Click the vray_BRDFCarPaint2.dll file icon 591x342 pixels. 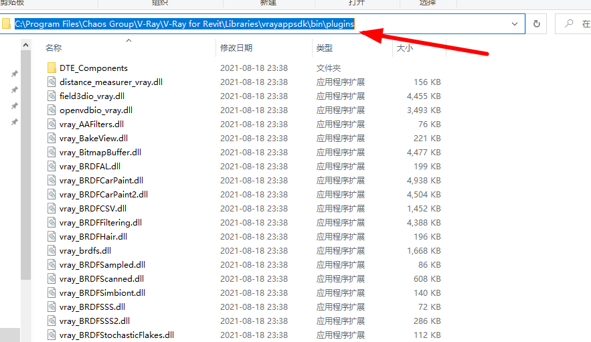(52, 194)
